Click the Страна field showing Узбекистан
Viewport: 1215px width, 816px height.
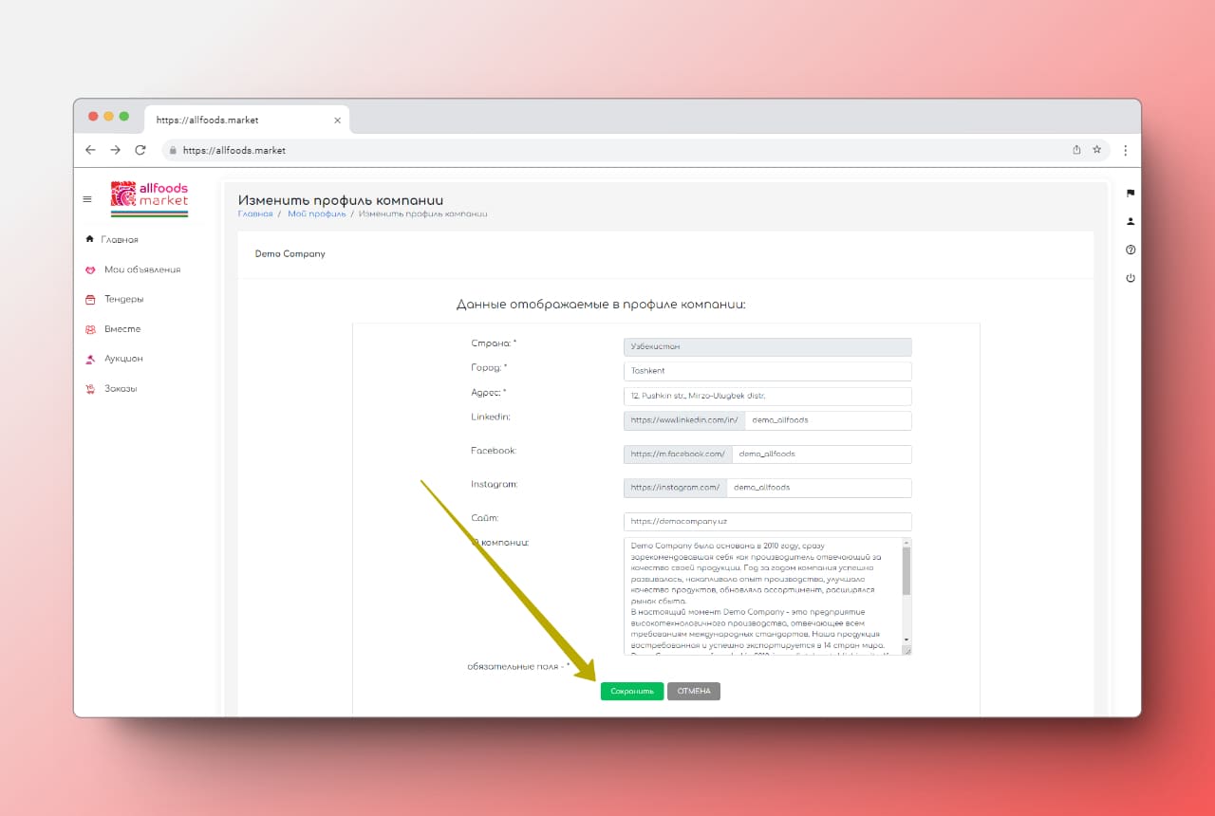(x=768, y=347)
